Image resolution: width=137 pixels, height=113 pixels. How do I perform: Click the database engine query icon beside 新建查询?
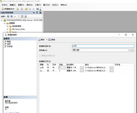tap(18, 9)
